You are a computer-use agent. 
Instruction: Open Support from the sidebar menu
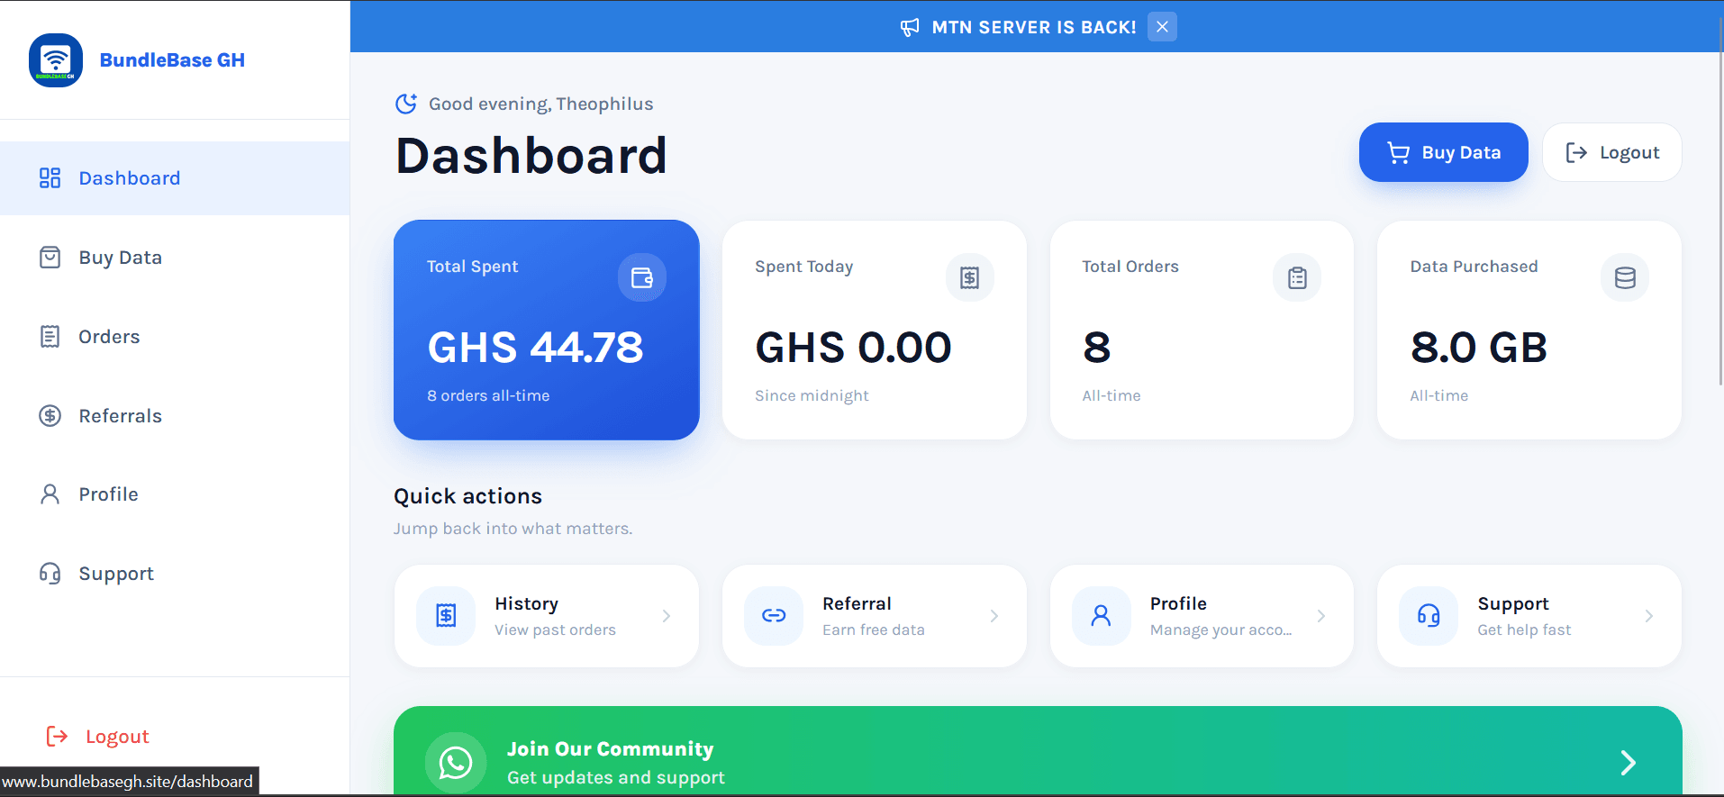pos(175,574)
